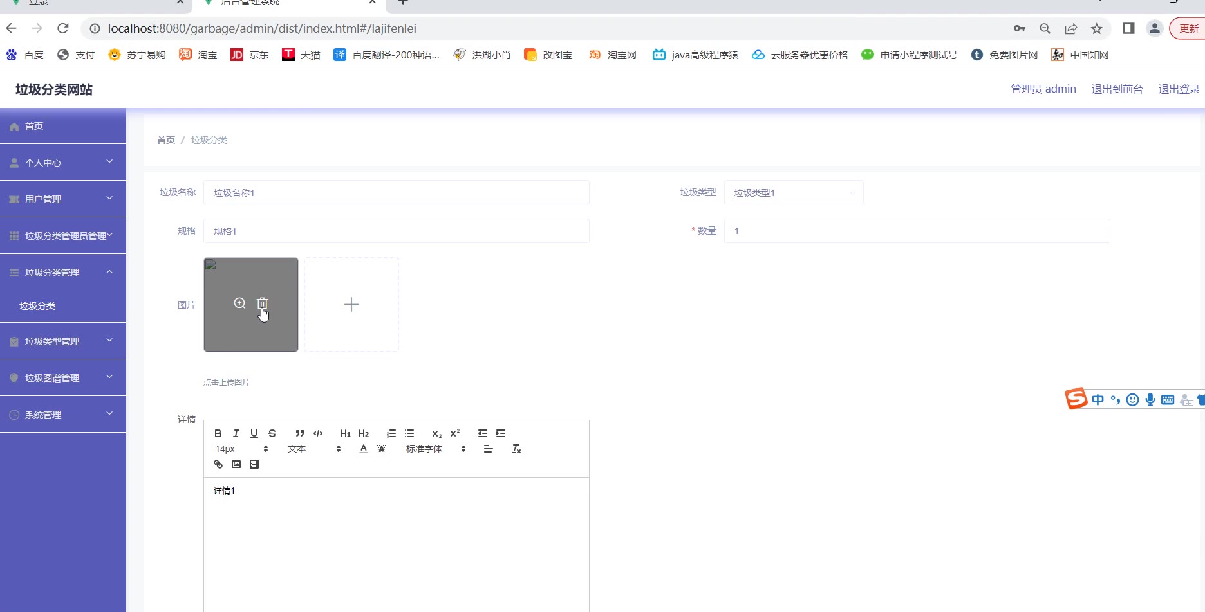Open the browser zoom control icon
The width and height of the screenshot is (1205, 612).
pos(1045,28)
